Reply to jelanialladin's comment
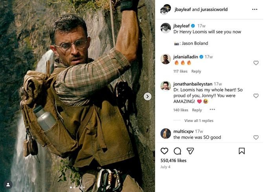Viewport: 273px width, 192px height. click(196, 71)
